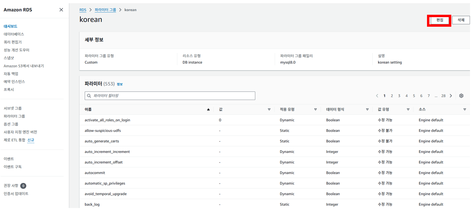Viewport: 474px width, 212px height.
Task: Click the korean setting description text
Action: click(x=390, y=62)
